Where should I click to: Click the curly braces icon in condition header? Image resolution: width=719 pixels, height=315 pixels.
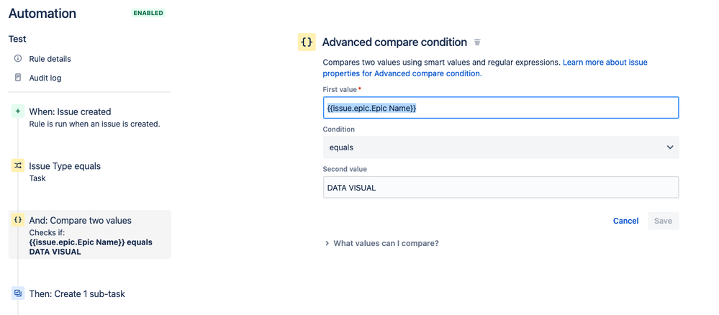pyautogui.click(x=307, y=42)
